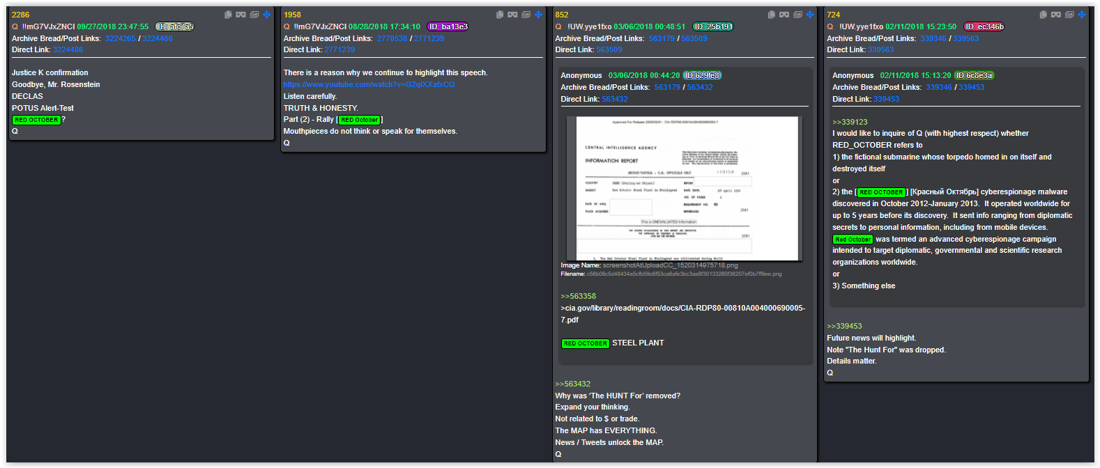
Task: Click the post number 852
Action: coord(562,15)
